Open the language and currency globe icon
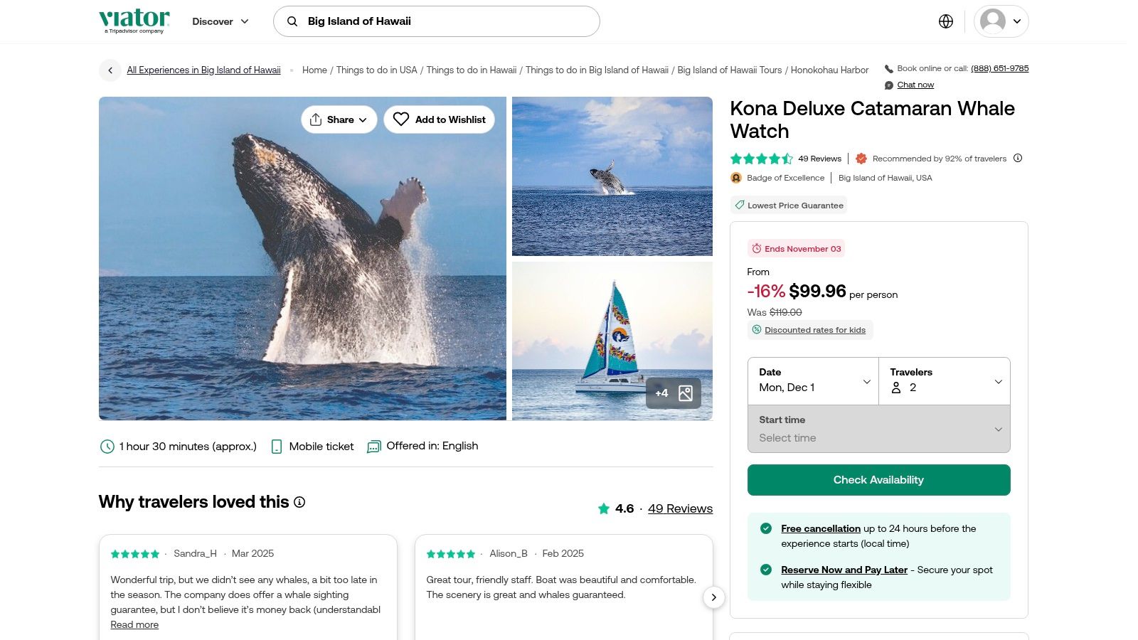The image size is (1138, 640). pos(945,21)
